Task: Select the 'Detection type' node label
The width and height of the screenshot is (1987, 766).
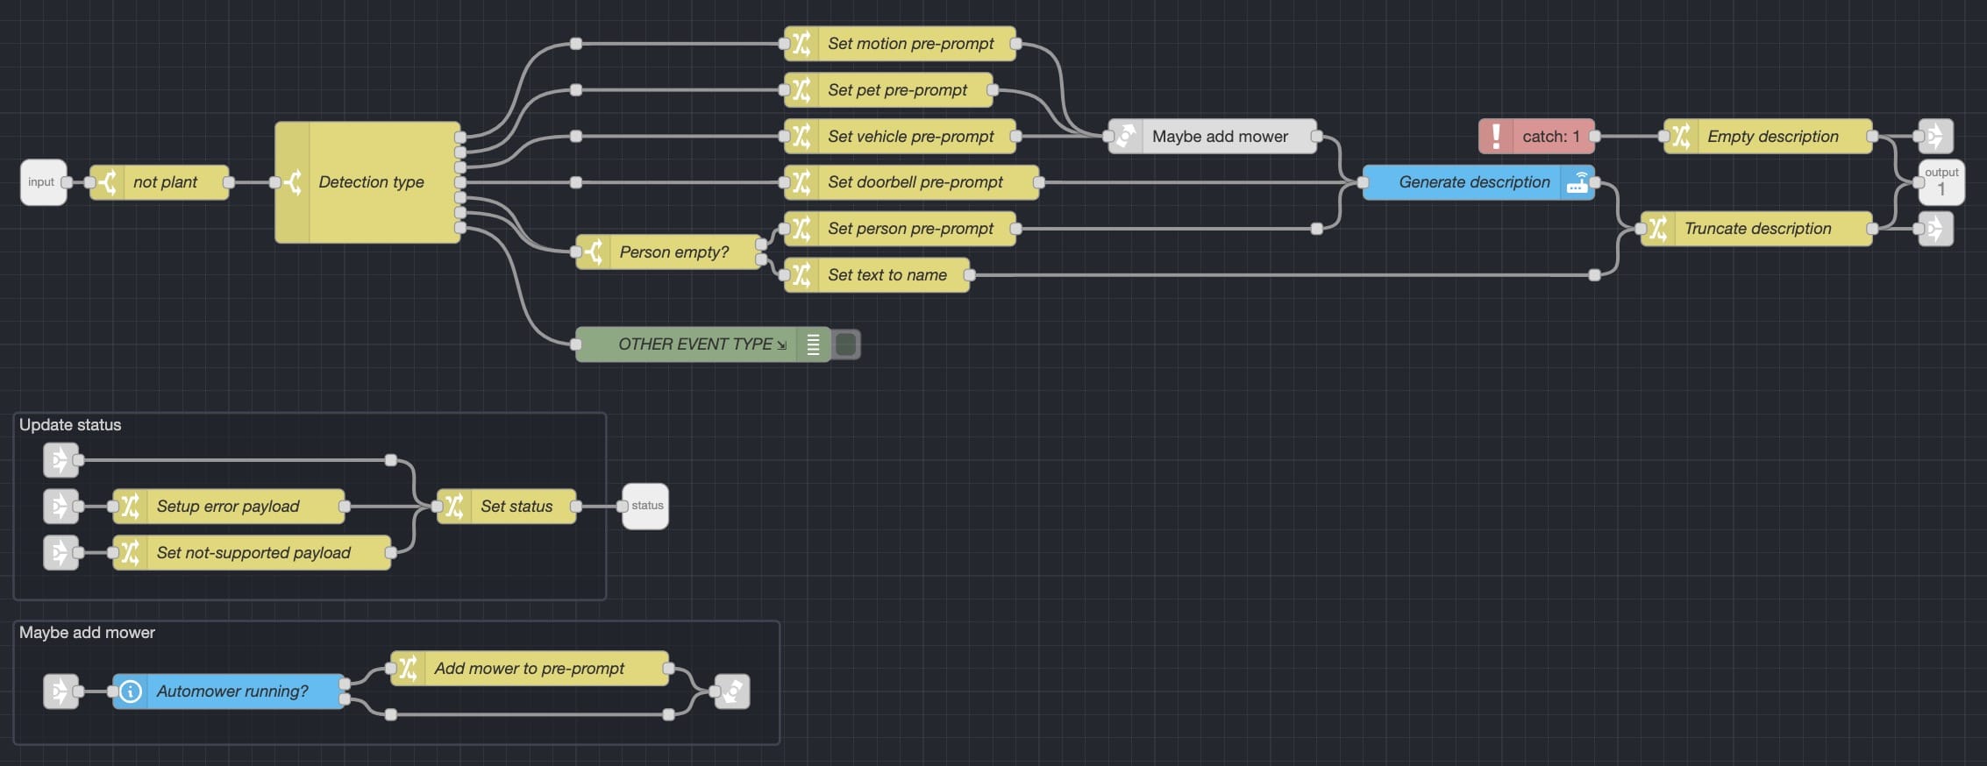Action: pyautogui.click(x=372, y=182)
